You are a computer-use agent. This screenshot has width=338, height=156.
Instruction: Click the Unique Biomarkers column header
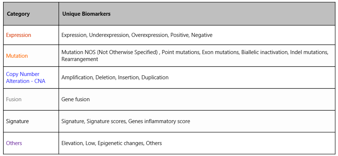86,14
